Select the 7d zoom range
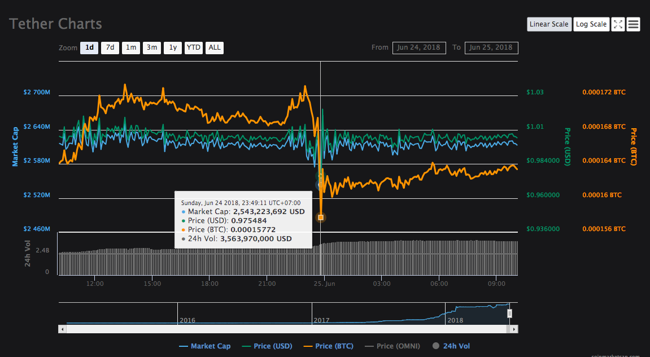Screen dimensions: 650x357 coord(110,47)
